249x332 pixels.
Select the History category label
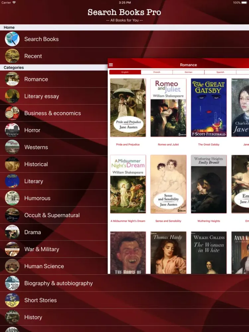point(33,317)
